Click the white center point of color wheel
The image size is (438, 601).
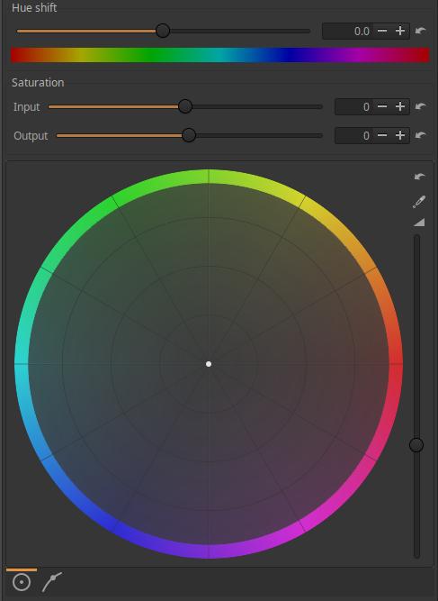tap(209, 364)
